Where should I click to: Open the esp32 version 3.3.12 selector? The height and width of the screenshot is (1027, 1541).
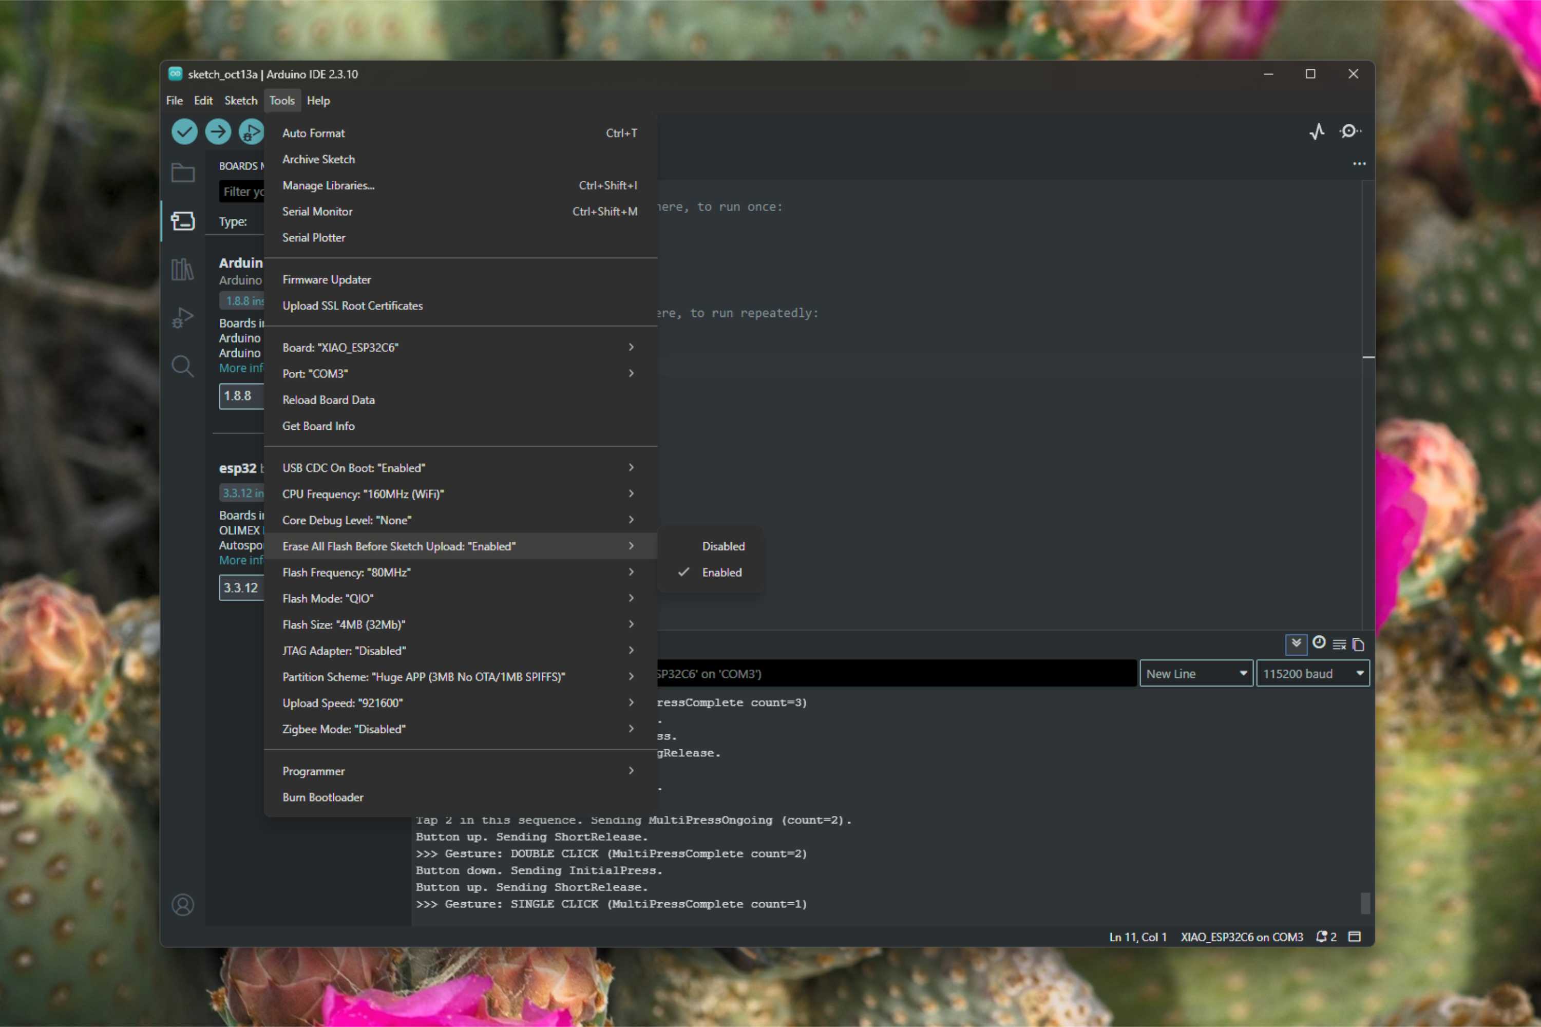pos(241,587)
